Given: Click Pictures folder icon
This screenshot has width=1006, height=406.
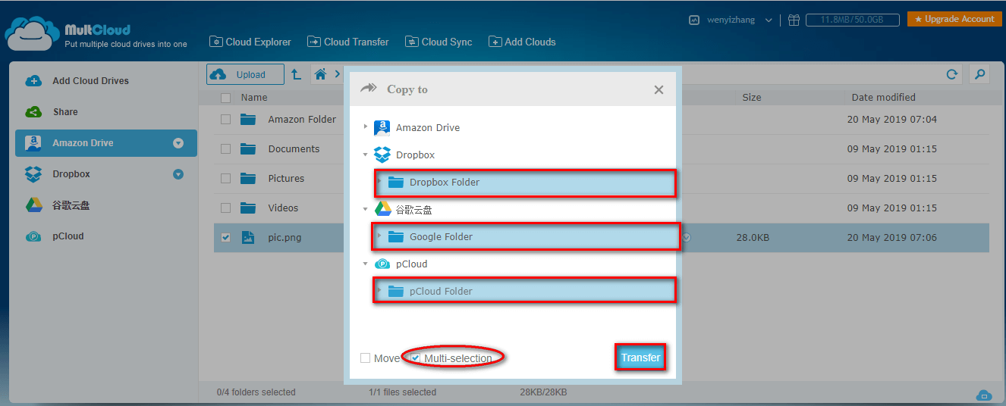Looking at the screenshot, I should tap(248, 178).
